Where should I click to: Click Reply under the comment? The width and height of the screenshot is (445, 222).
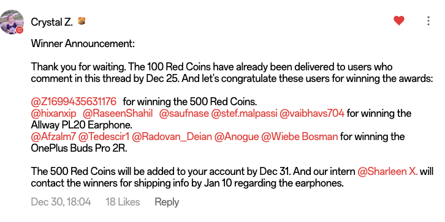pyautogui.click(x=167, y=202)
